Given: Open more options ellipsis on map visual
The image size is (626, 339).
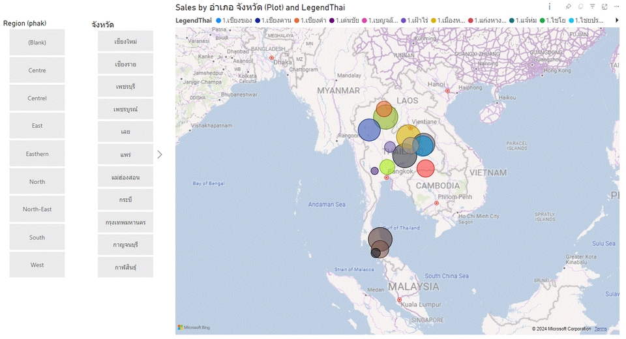Looking at the screenshot, I should [616, 7].
